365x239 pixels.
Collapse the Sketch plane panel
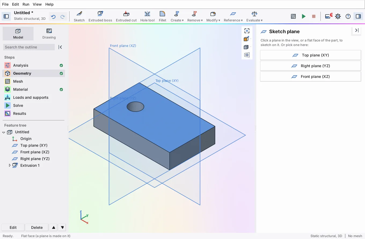357,31
